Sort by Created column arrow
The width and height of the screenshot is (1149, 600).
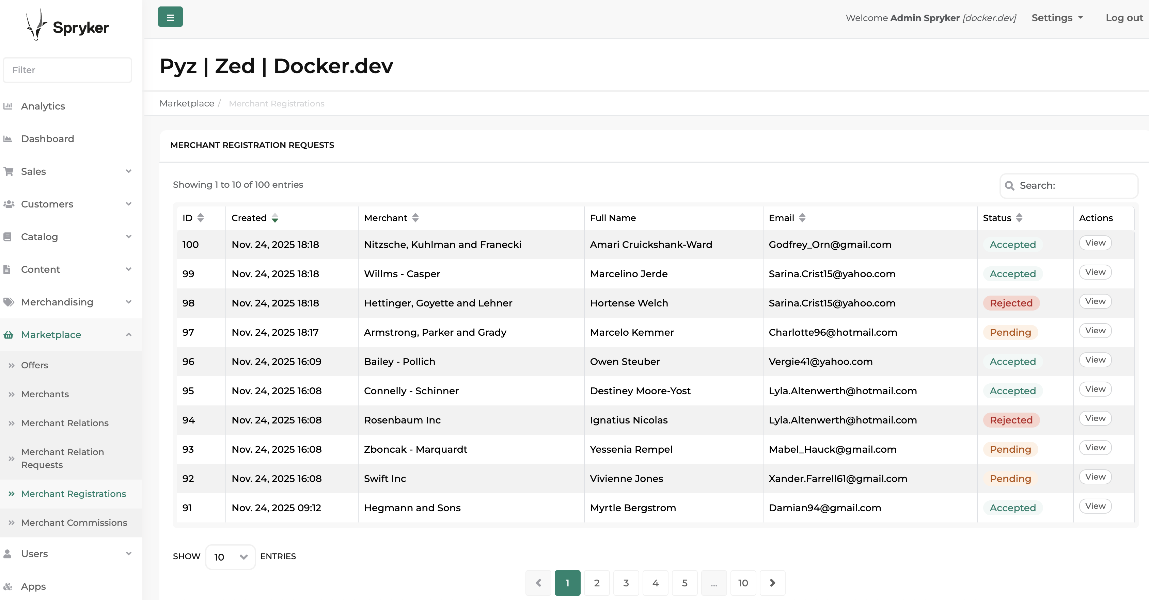pyautogui.click(x=275, y=218)
